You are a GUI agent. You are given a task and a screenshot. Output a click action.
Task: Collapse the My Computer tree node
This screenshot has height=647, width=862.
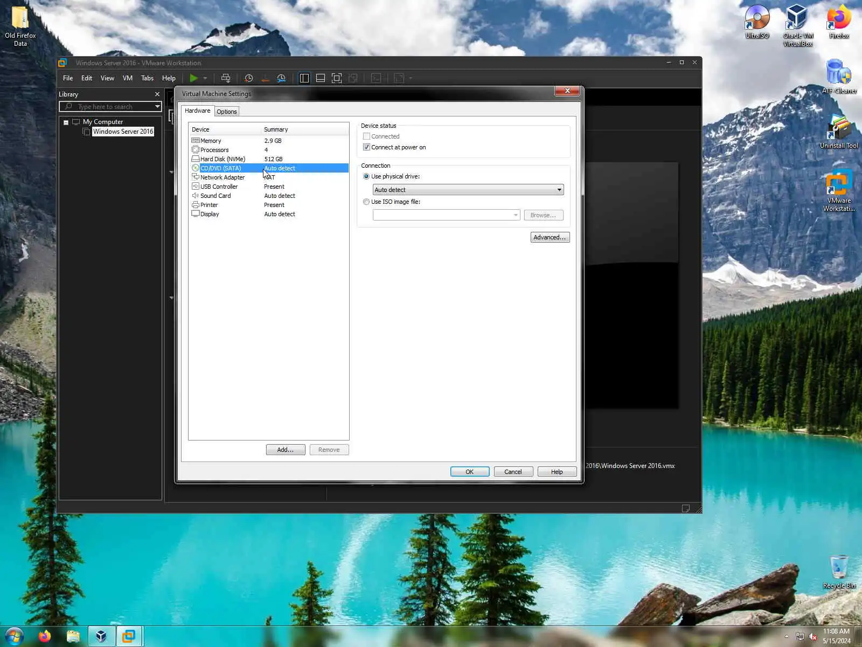click(x=66, y=122)
